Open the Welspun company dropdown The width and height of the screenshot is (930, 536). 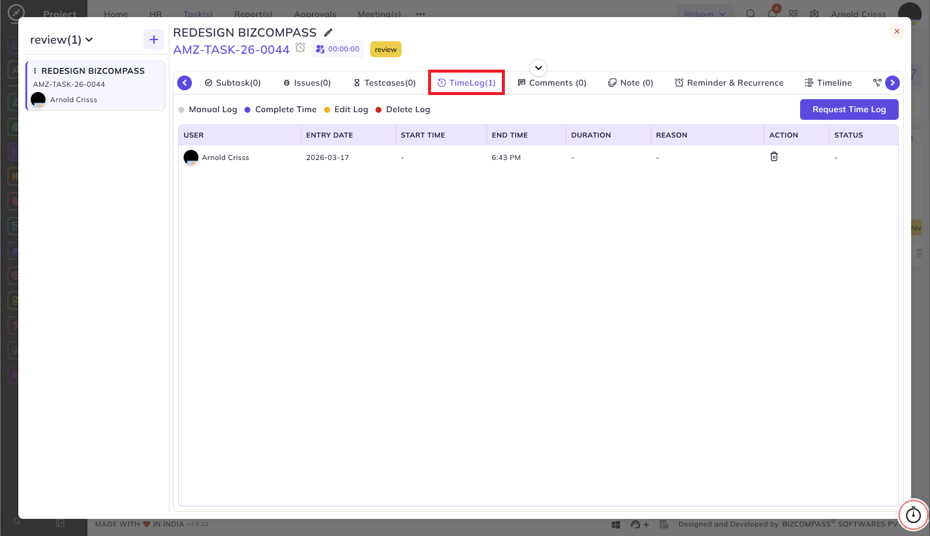(706, 14)
